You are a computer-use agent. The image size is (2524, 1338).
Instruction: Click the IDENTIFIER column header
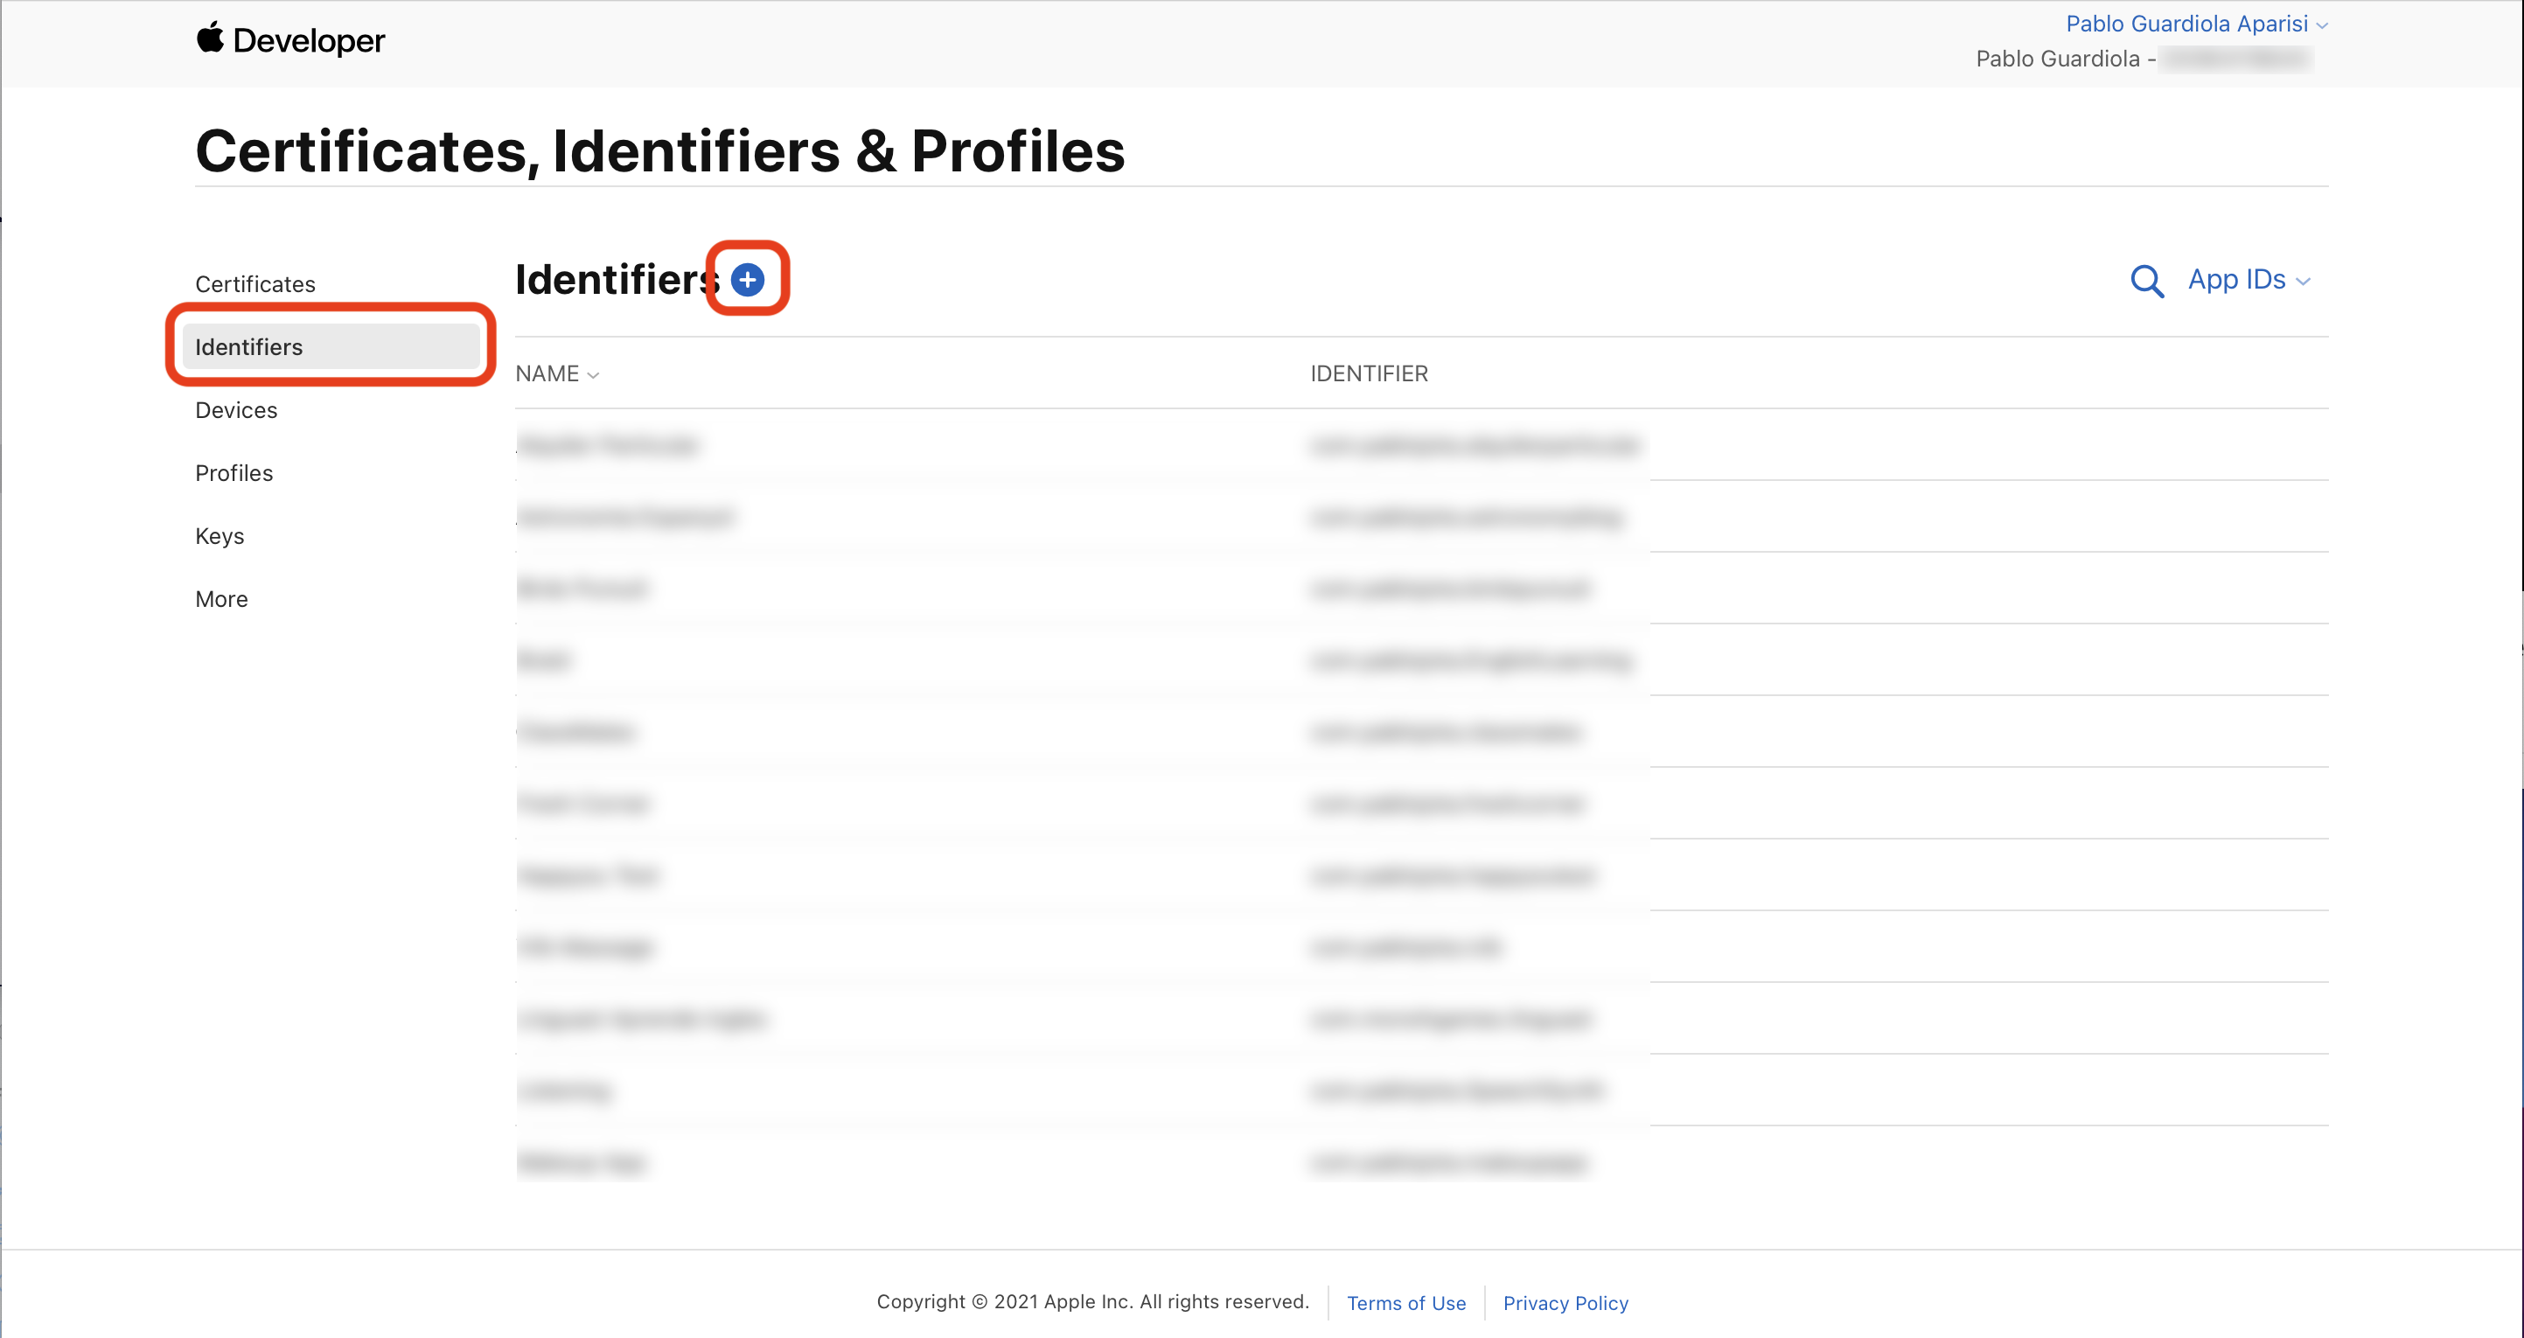coord(1369,374)
